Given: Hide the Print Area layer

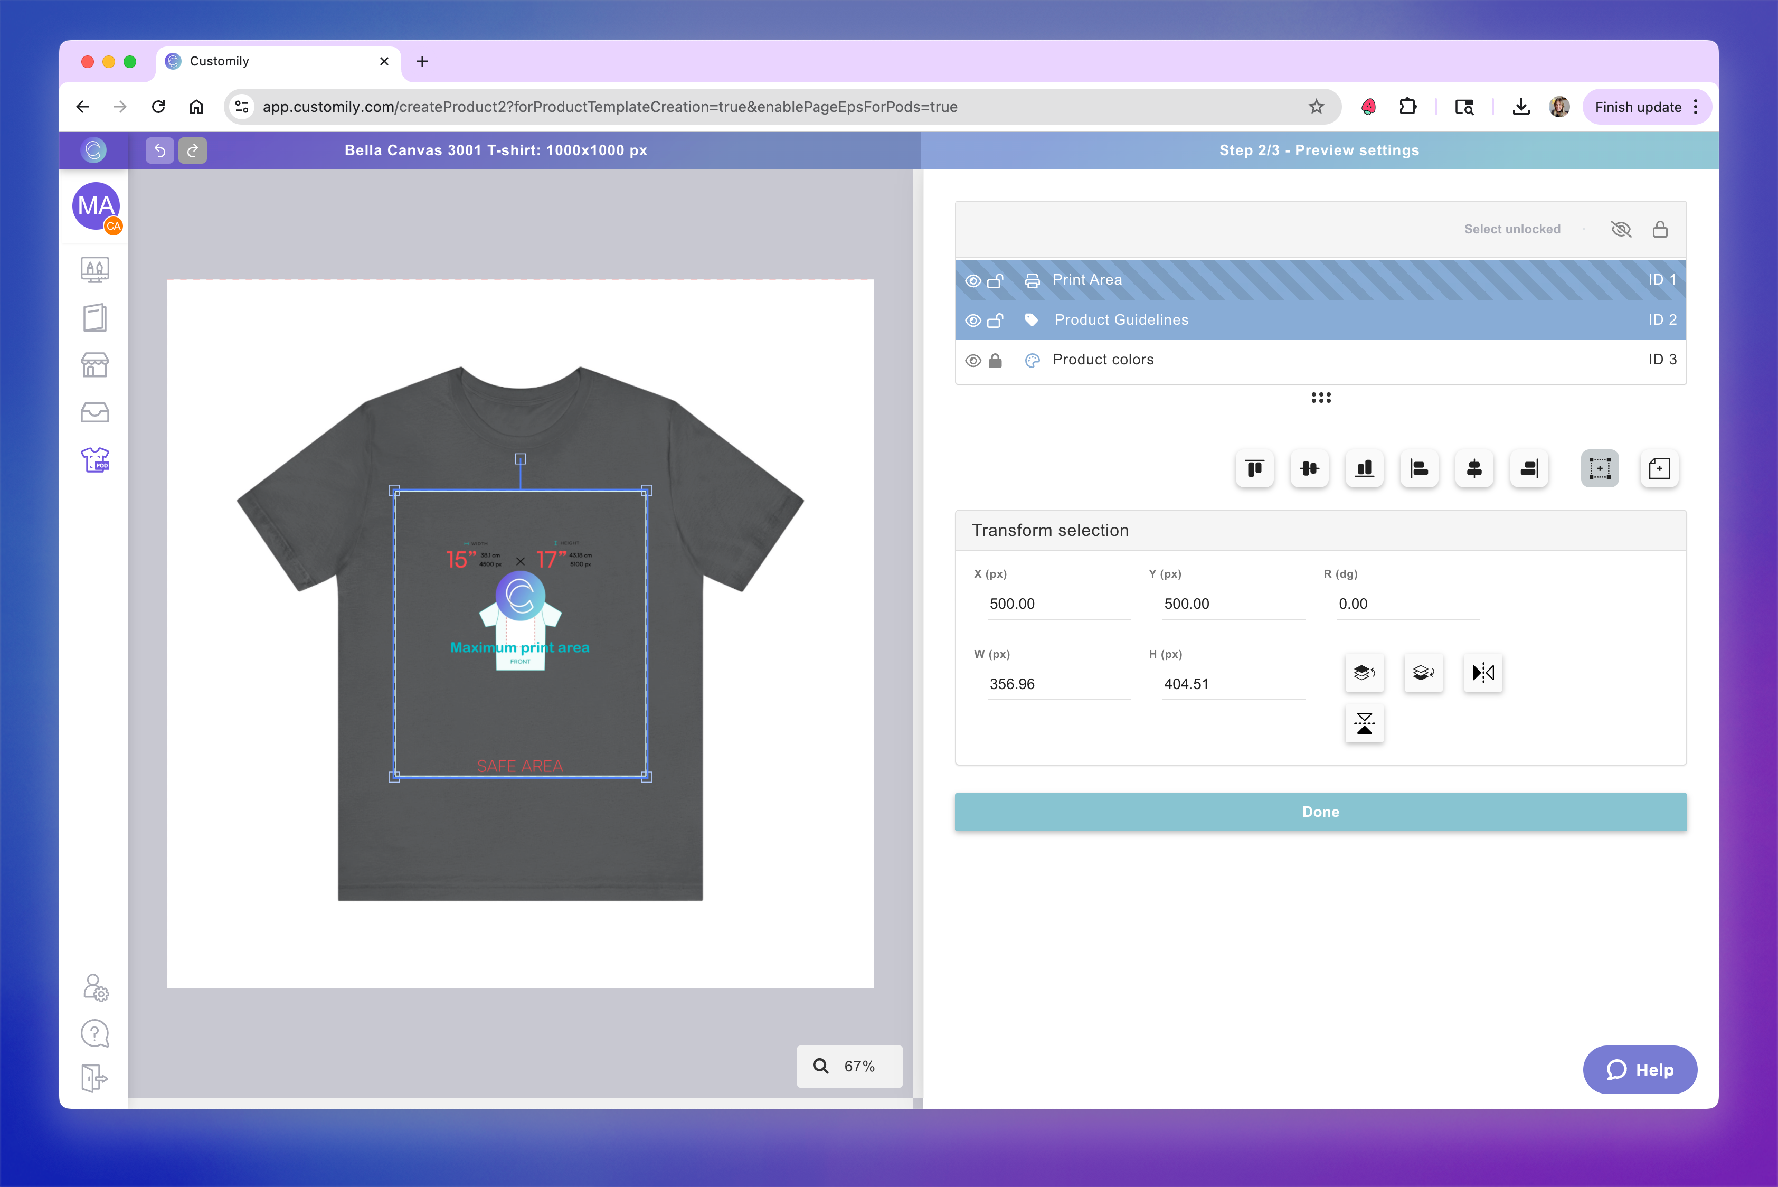Looking at the screenshot, I should pyautogui.click(x=972, y=281).
